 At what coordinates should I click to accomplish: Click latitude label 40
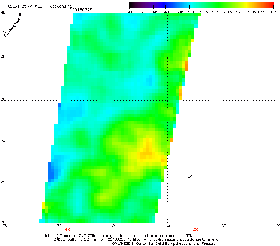(3, 12)
